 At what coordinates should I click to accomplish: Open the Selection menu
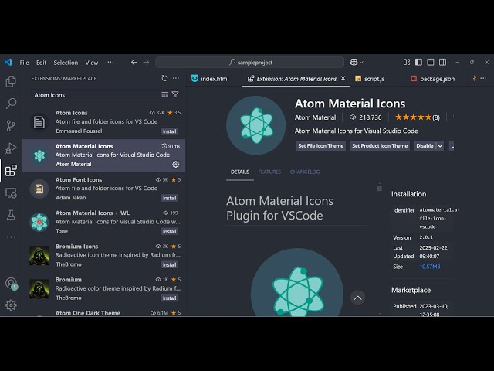tap(66, 63)
